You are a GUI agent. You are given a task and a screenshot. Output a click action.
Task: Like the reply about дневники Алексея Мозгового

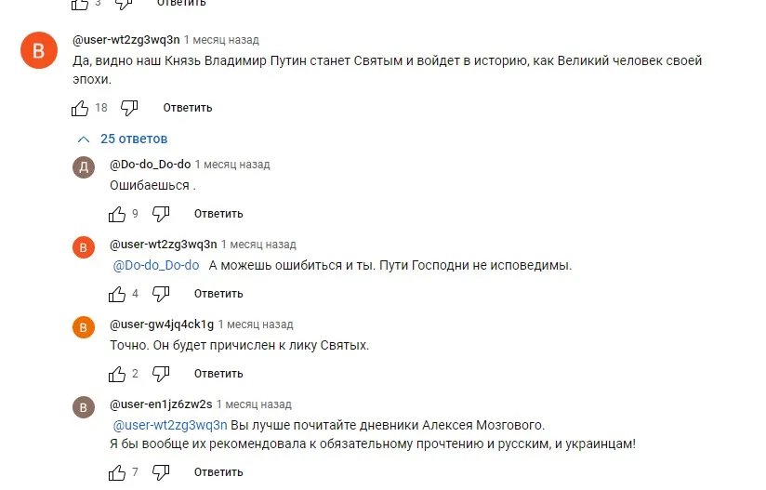pos(117,472)
